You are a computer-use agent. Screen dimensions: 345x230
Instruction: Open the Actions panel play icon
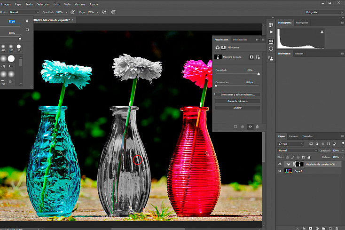point(271,32)
